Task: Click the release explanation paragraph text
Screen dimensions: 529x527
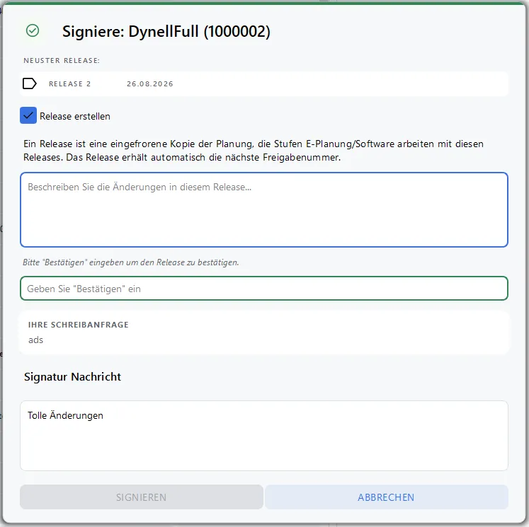Action: coord(254,150)
